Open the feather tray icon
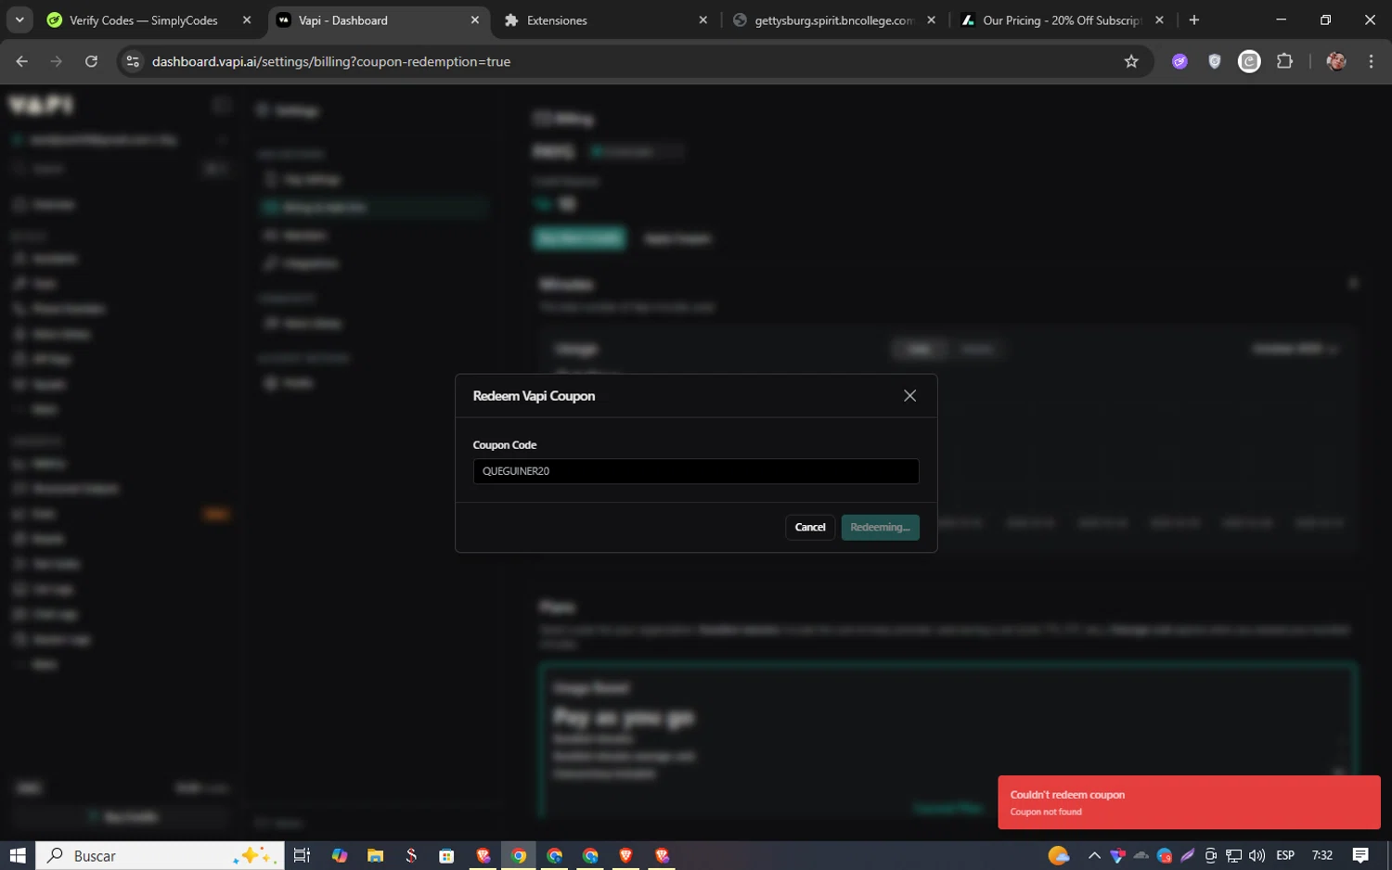This screenshot has height=870, width=1392. coord(1188,855)
